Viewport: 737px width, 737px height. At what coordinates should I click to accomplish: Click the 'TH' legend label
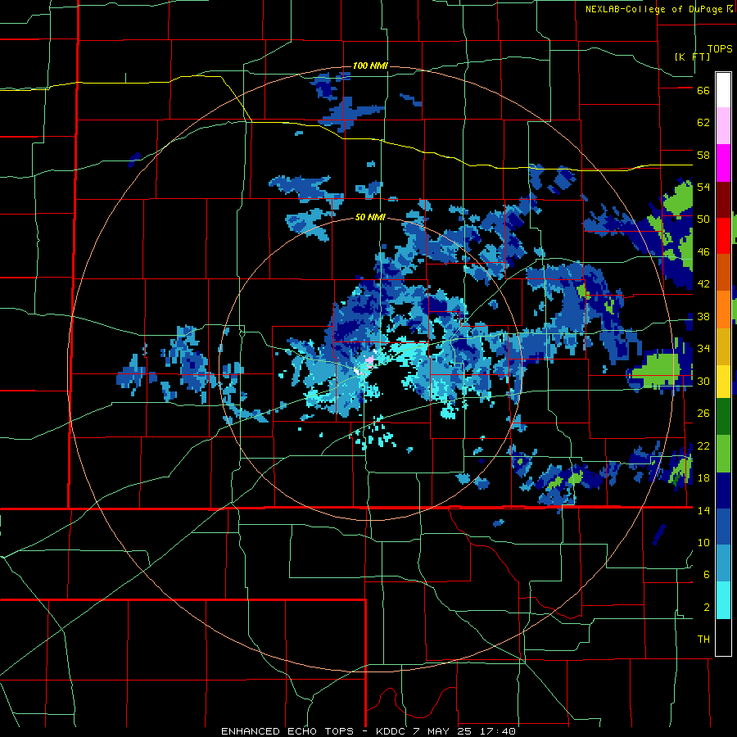[x=703, y=640]
